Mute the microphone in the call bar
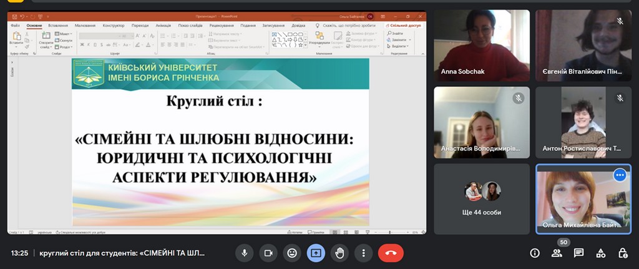Screen dimensions: 639x269 tap(244, 253)
